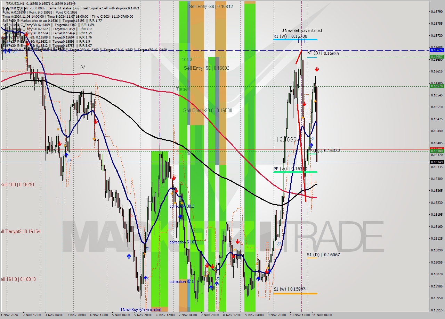The image size is (445, 319).
Task: Click the green 0.16570 price tag
Action: 437,86
